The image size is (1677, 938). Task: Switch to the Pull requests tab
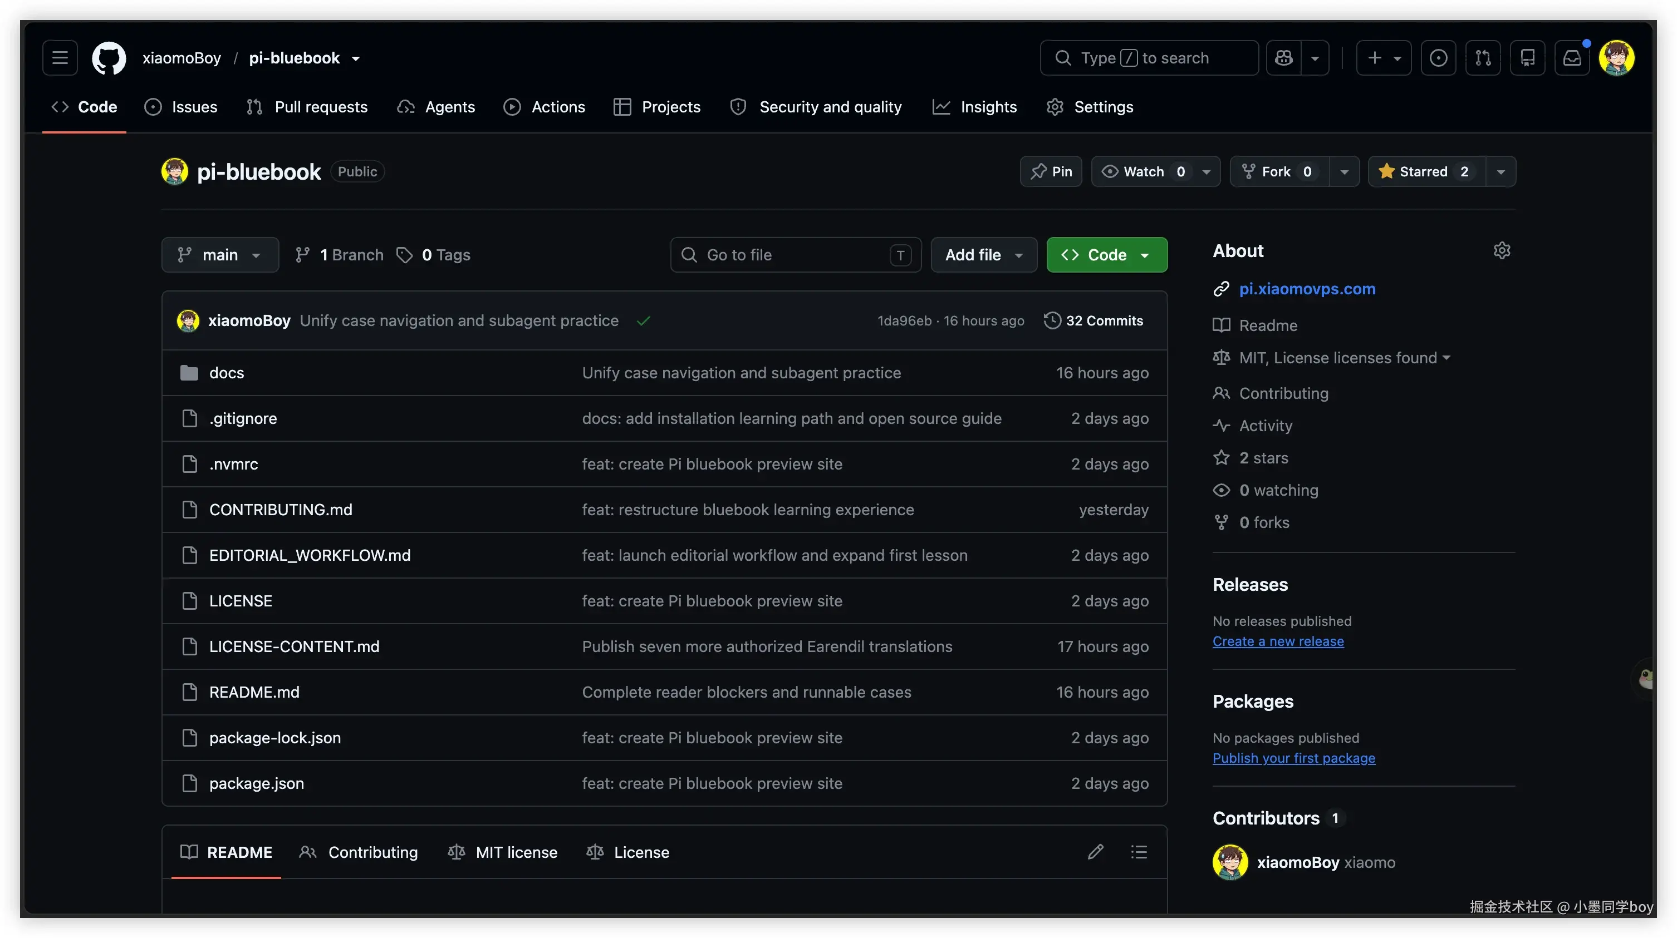(307, 107)
